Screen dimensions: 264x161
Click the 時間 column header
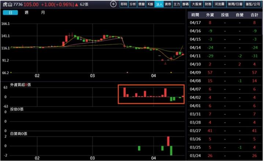[x=195, y=15]
